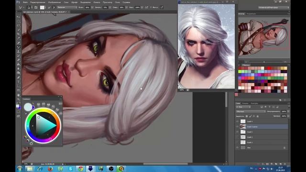Open layer fill slider arrow
The width and height of the screenshot is (306, 172).
pos(288,116)
